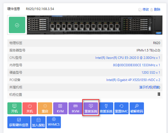Click the orange 重启 restart button
168x133 pixels.
pos(45,108)
